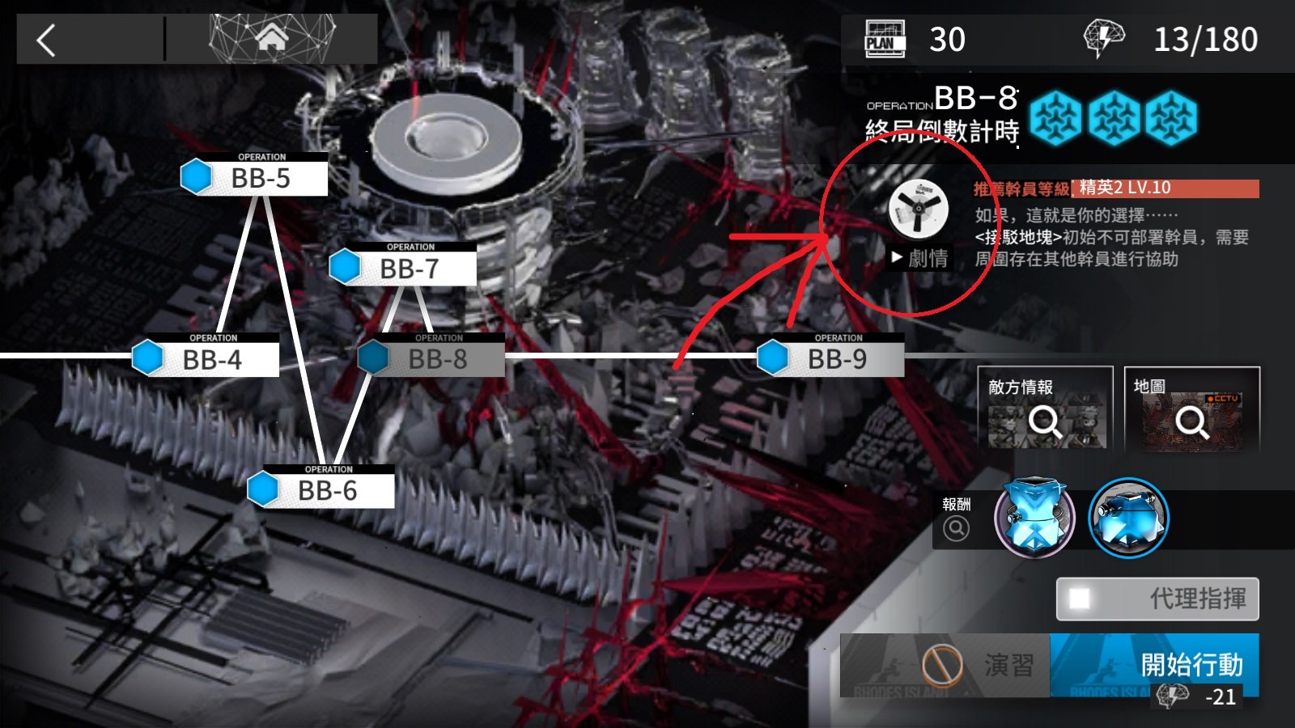Open the story disc icon
Screen dimensions: 1295x728
click(918, 208)
